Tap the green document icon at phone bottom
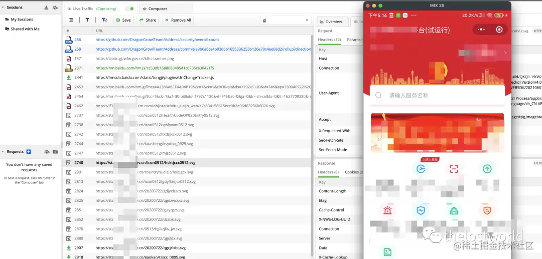This screenshot has width=542, height=259. coord(387,252)
